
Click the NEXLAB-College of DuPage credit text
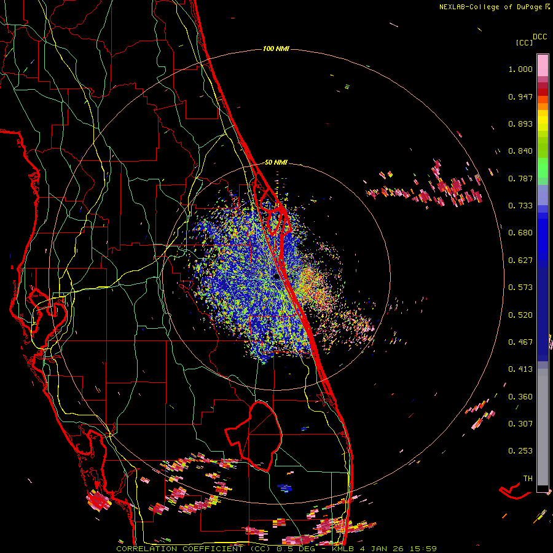click(x=490, y=7)
